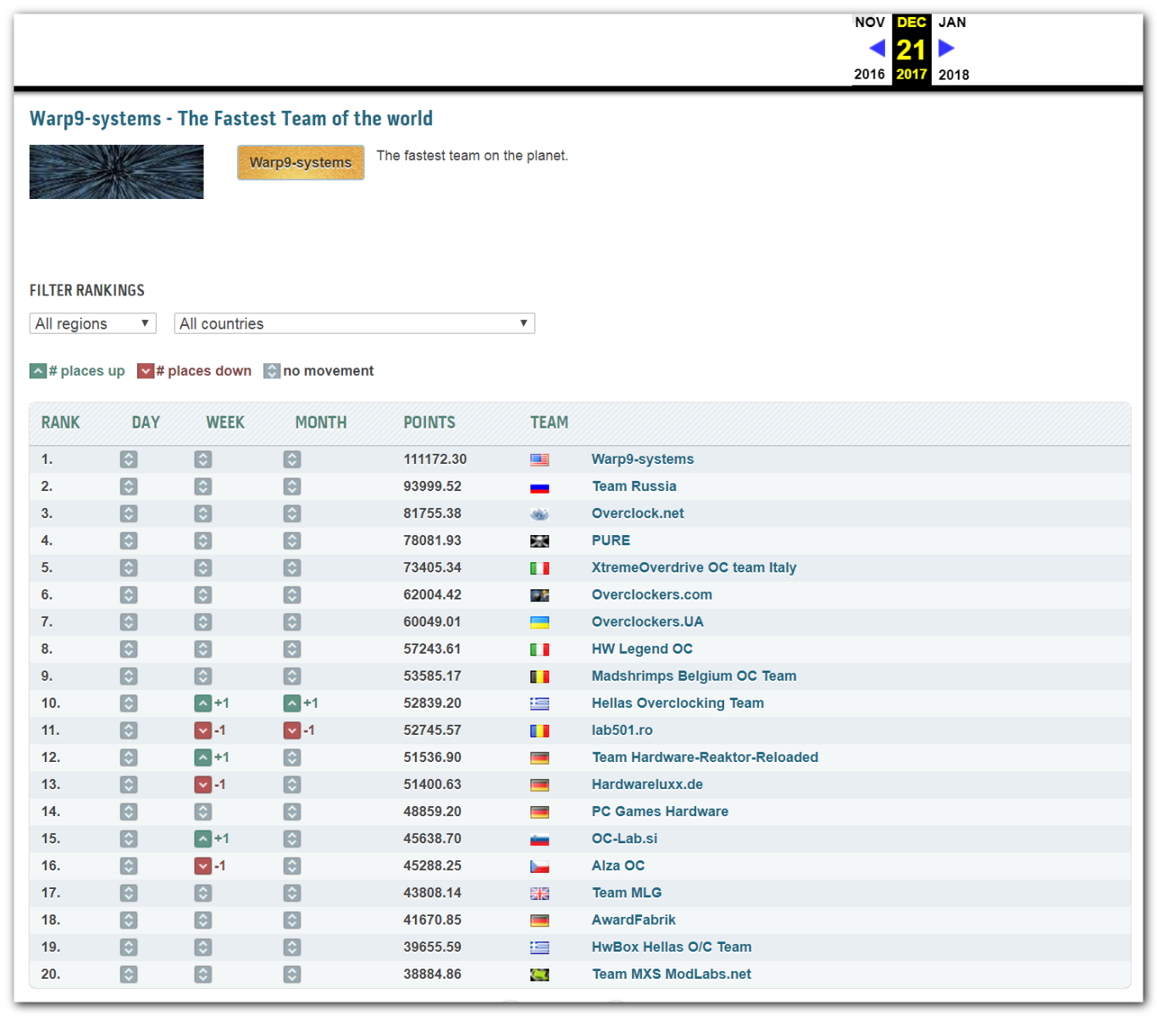This screenshot has width=1157, height=1016.
Task: Click the POINTS column header
Action: click(x=429, y=422)
